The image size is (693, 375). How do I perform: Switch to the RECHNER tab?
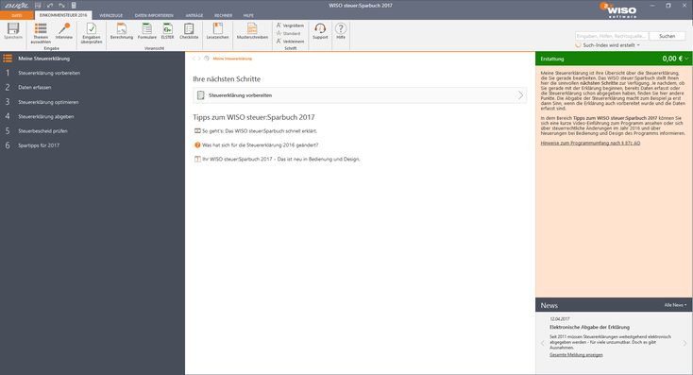223,15
